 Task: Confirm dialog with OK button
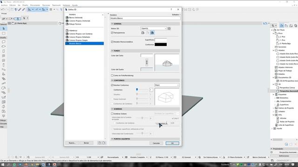coord(172,143)
